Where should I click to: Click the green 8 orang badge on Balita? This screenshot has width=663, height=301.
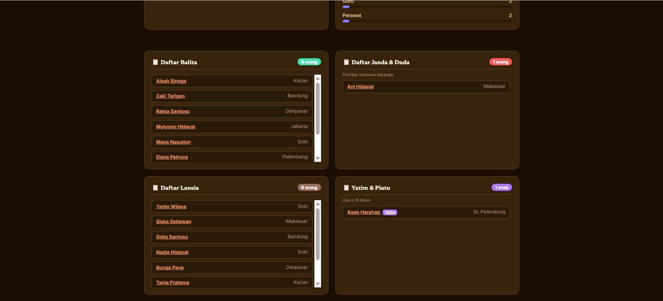pyautogui.click(x=309, y=62)
